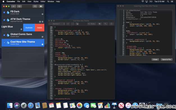The image size is (176, 110).
Task: Toggle Global Comic Sans checkbox
Action: [4, 35]
